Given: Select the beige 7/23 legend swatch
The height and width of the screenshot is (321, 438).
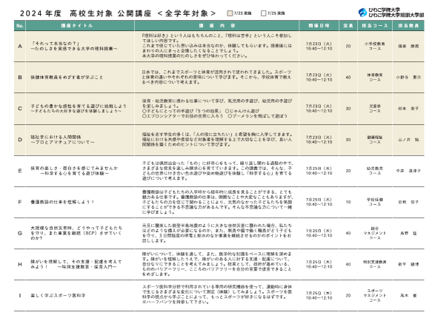Looking at the screenshot, I should (x=230, y=13).
